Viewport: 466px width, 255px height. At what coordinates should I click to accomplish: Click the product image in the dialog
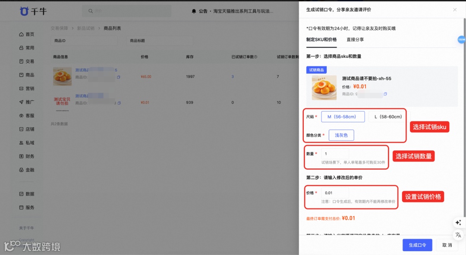click(324, 87)
